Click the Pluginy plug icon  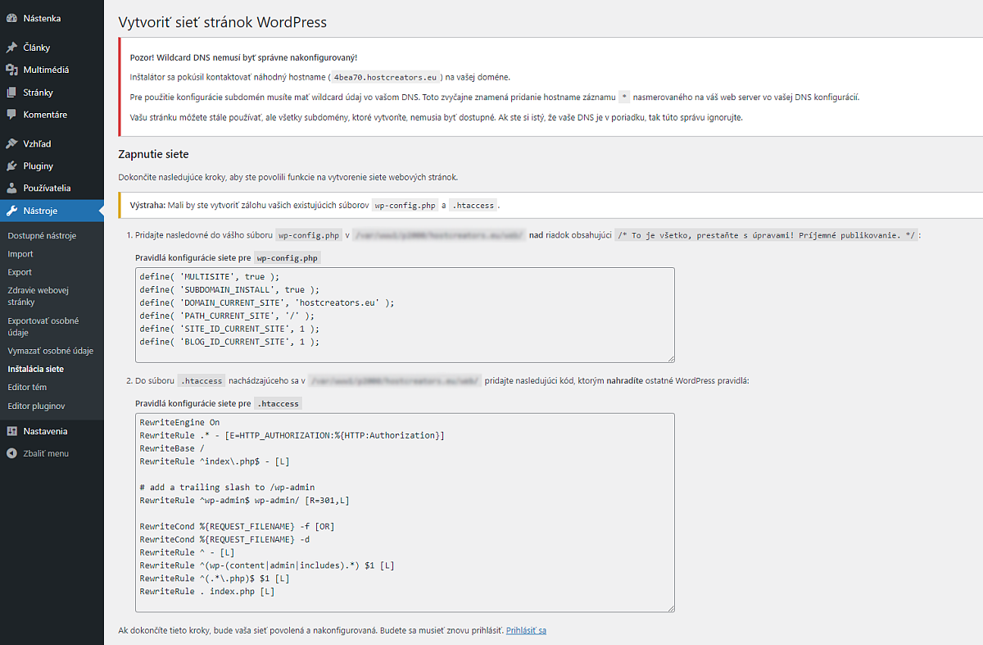11,166
